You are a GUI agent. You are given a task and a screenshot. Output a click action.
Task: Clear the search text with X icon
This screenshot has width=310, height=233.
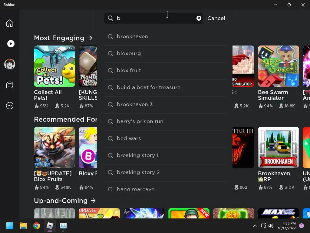tap(199, 18)
